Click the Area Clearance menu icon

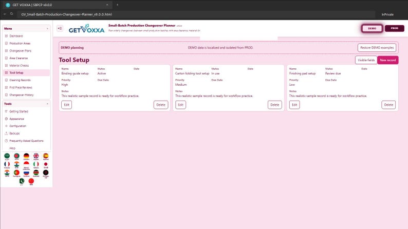pos(6,58)
